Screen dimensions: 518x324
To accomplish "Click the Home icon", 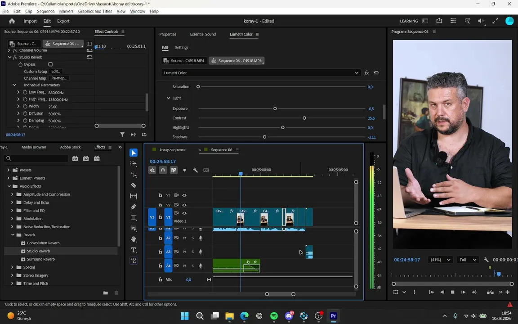I will coord(12,21).
